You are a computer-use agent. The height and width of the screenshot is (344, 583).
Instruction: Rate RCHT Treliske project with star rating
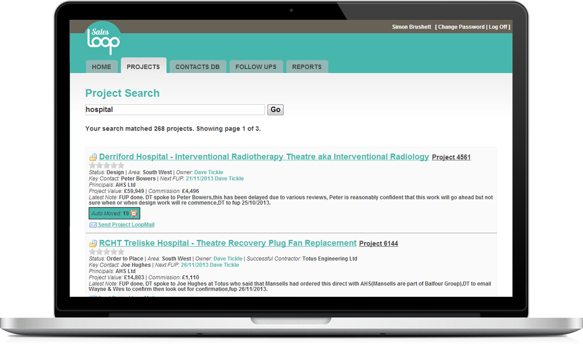[107, 252]
